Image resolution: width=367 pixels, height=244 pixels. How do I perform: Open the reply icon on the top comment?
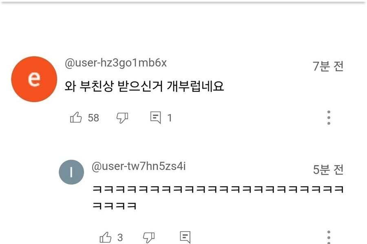coord(156,118)
